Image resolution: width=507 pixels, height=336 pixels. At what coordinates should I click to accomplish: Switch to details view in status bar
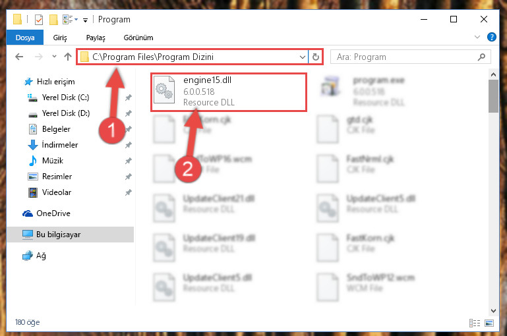474,323
